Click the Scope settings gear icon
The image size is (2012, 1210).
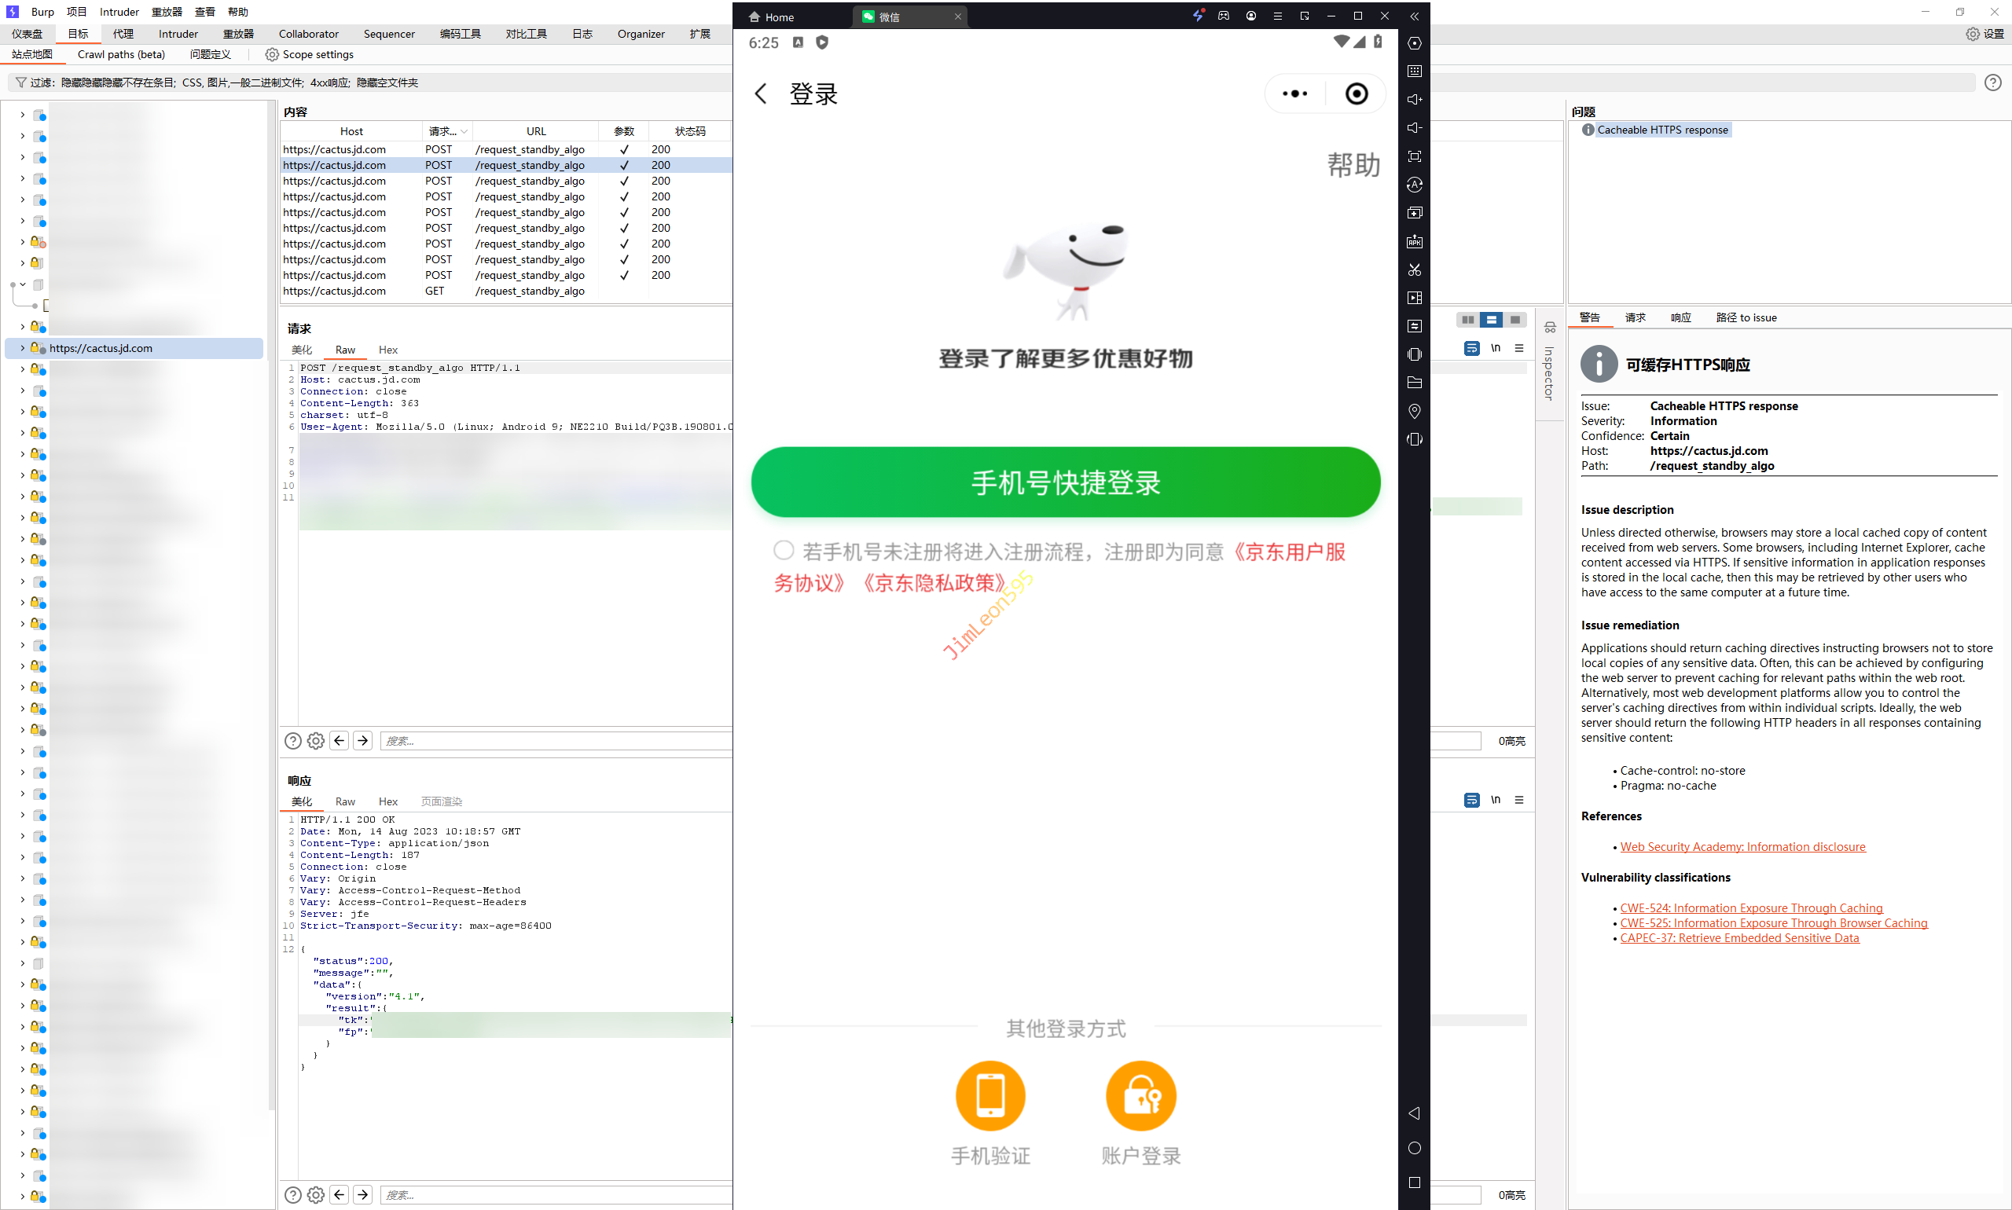coord(272,55)
